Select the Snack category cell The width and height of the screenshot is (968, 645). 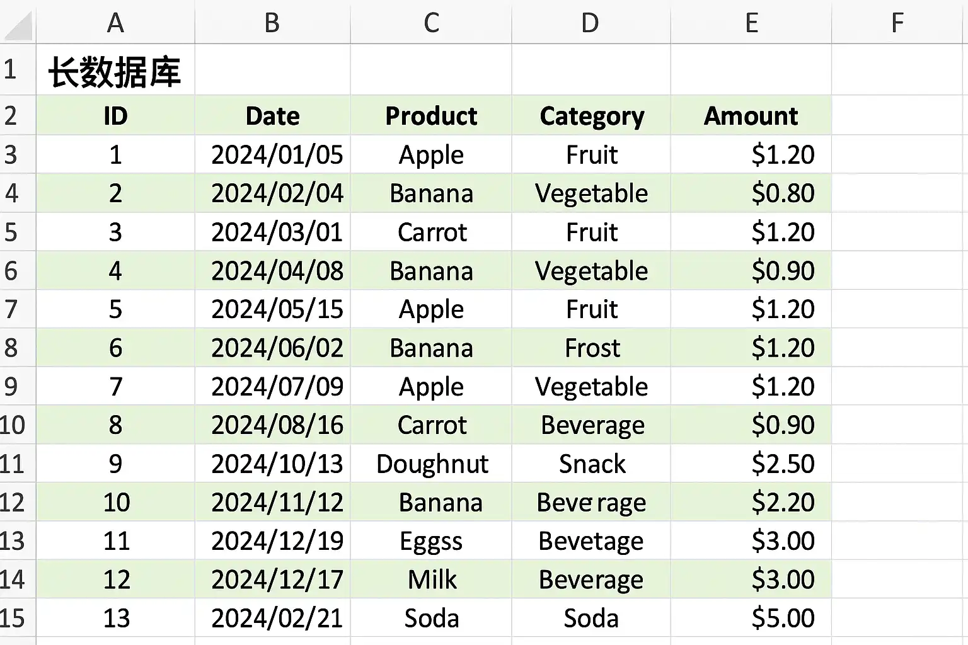(591, 464)
